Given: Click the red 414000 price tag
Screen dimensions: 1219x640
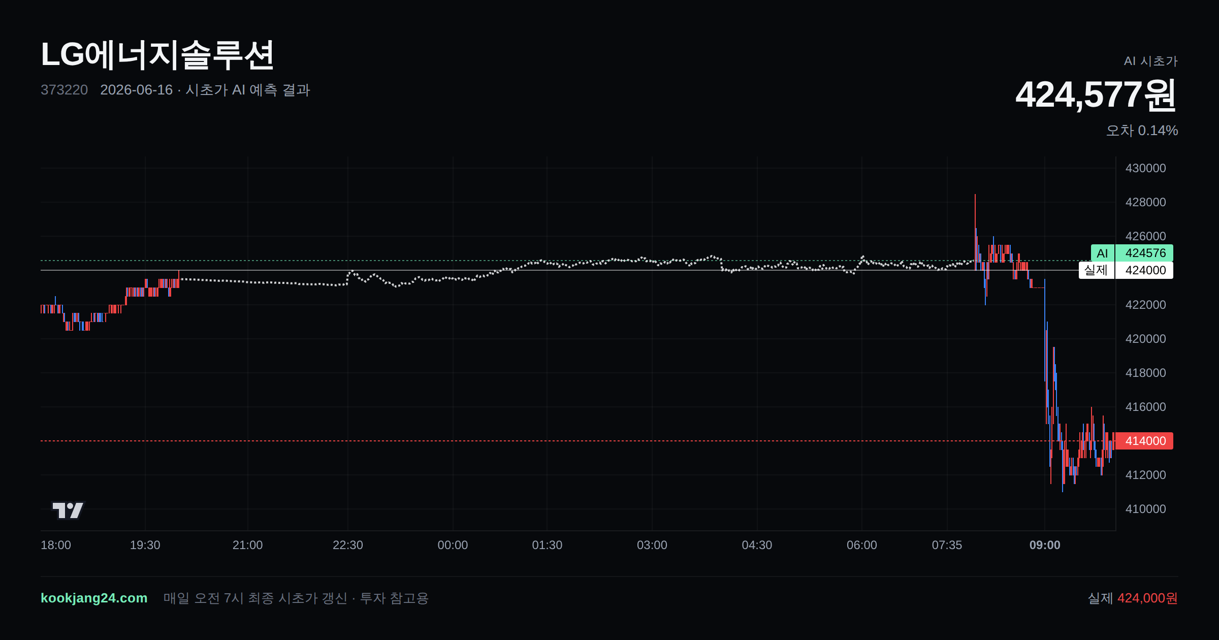Looking at the screenshot, I should pyautogui.click(x=1144, y=441).
